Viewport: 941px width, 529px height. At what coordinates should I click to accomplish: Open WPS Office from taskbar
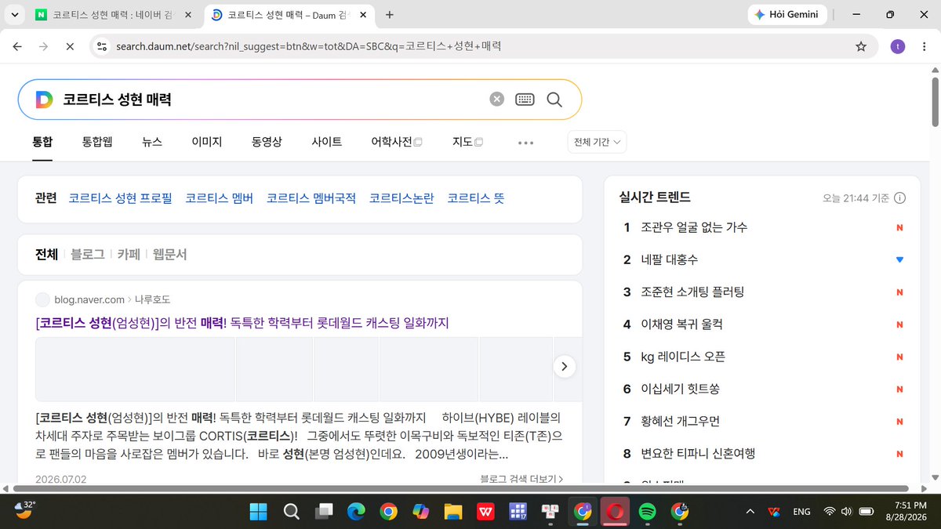486,512
